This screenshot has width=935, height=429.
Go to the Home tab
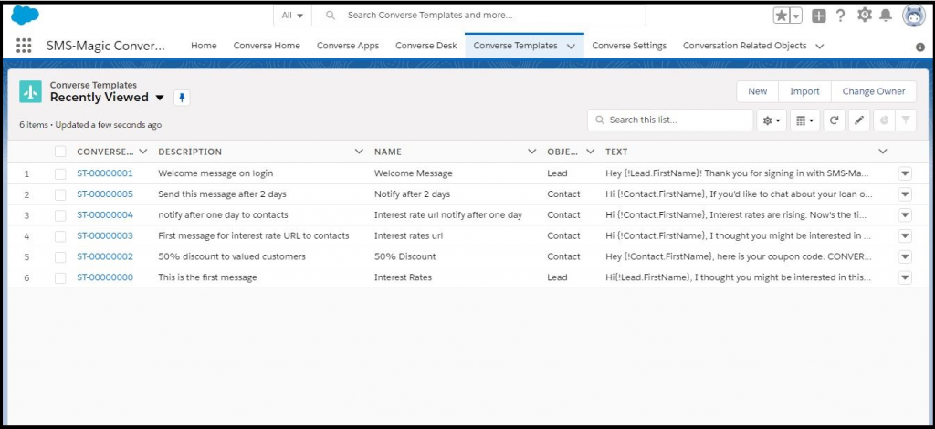pos(204,46)
